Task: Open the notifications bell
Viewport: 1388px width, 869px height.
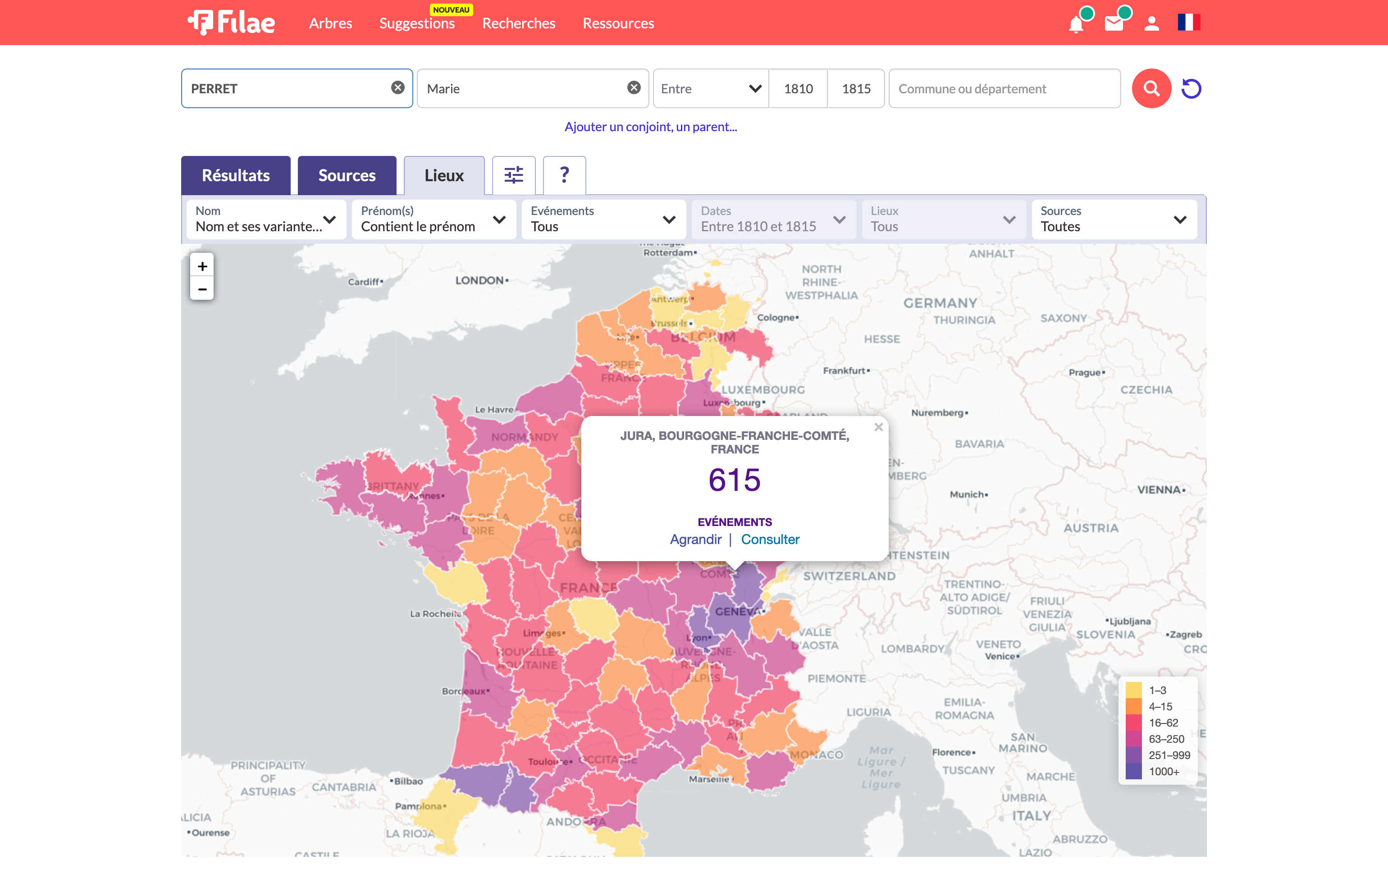Action: [1076, 24]
